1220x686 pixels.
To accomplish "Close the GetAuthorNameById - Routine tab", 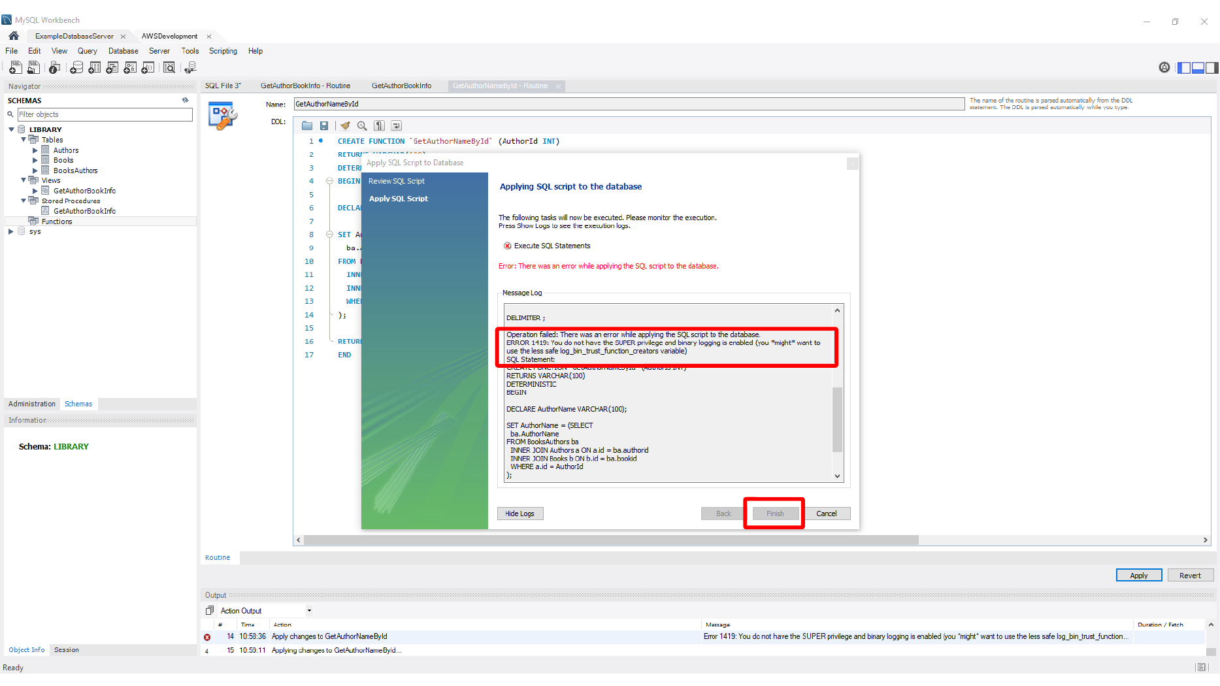I will 558,86.
